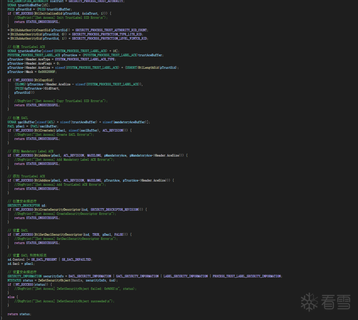358x320 pixels.
Task: Click the 'else {' line
Action: [x=13, y=297]
